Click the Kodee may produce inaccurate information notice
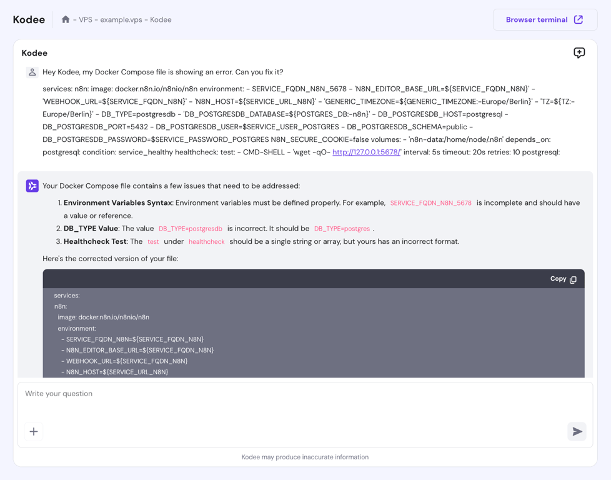The width and height of the screenshot is (611, 480). (x=305, y=457)
